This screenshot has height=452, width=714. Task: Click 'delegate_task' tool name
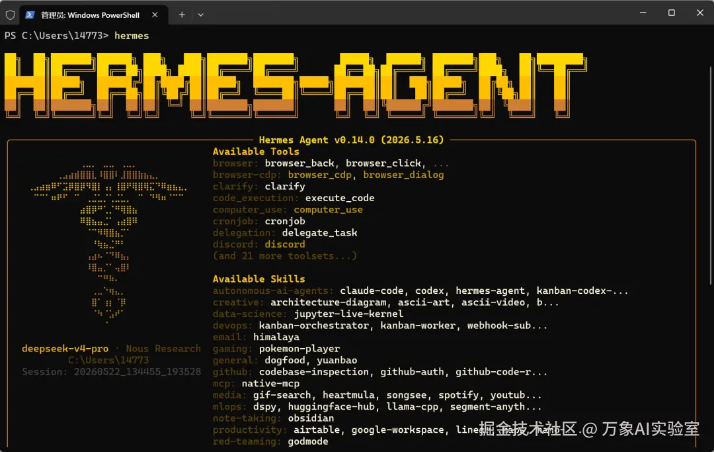click(x=320, y=233)
